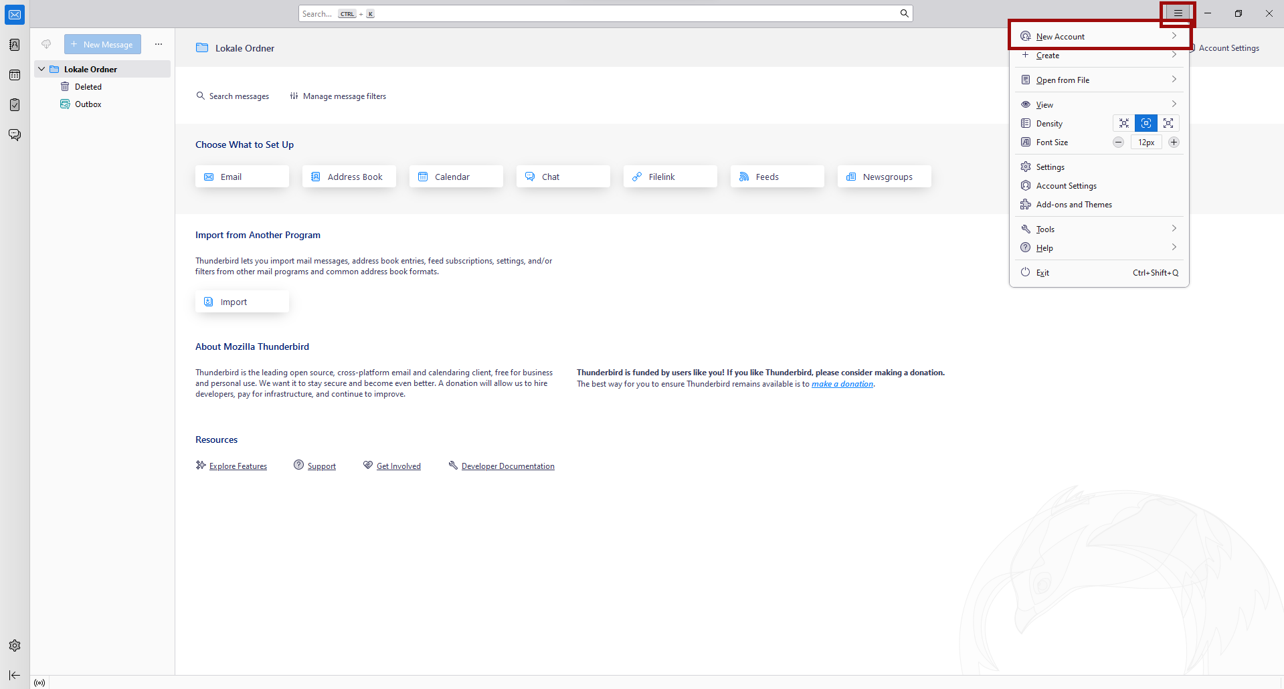
Task: Decrease font size with the minus button
Action: pyautogui.click(x=1118, y=142)
